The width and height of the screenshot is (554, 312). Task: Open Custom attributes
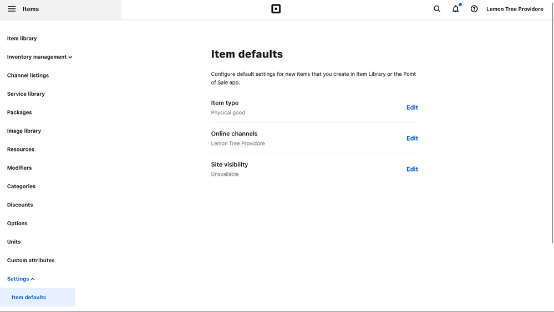pos(31,260)
